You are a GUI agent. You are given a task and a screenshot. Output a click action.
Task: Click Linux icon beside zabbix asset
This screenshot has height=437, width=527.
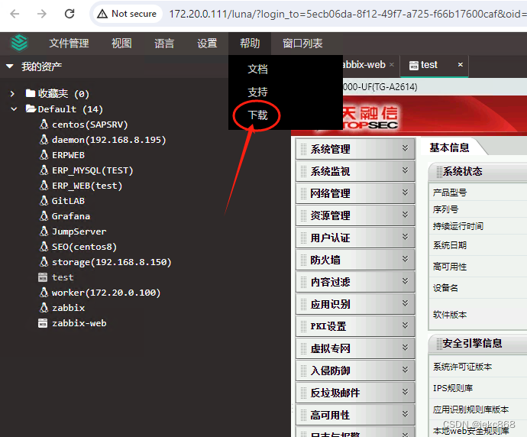(44, 307)
